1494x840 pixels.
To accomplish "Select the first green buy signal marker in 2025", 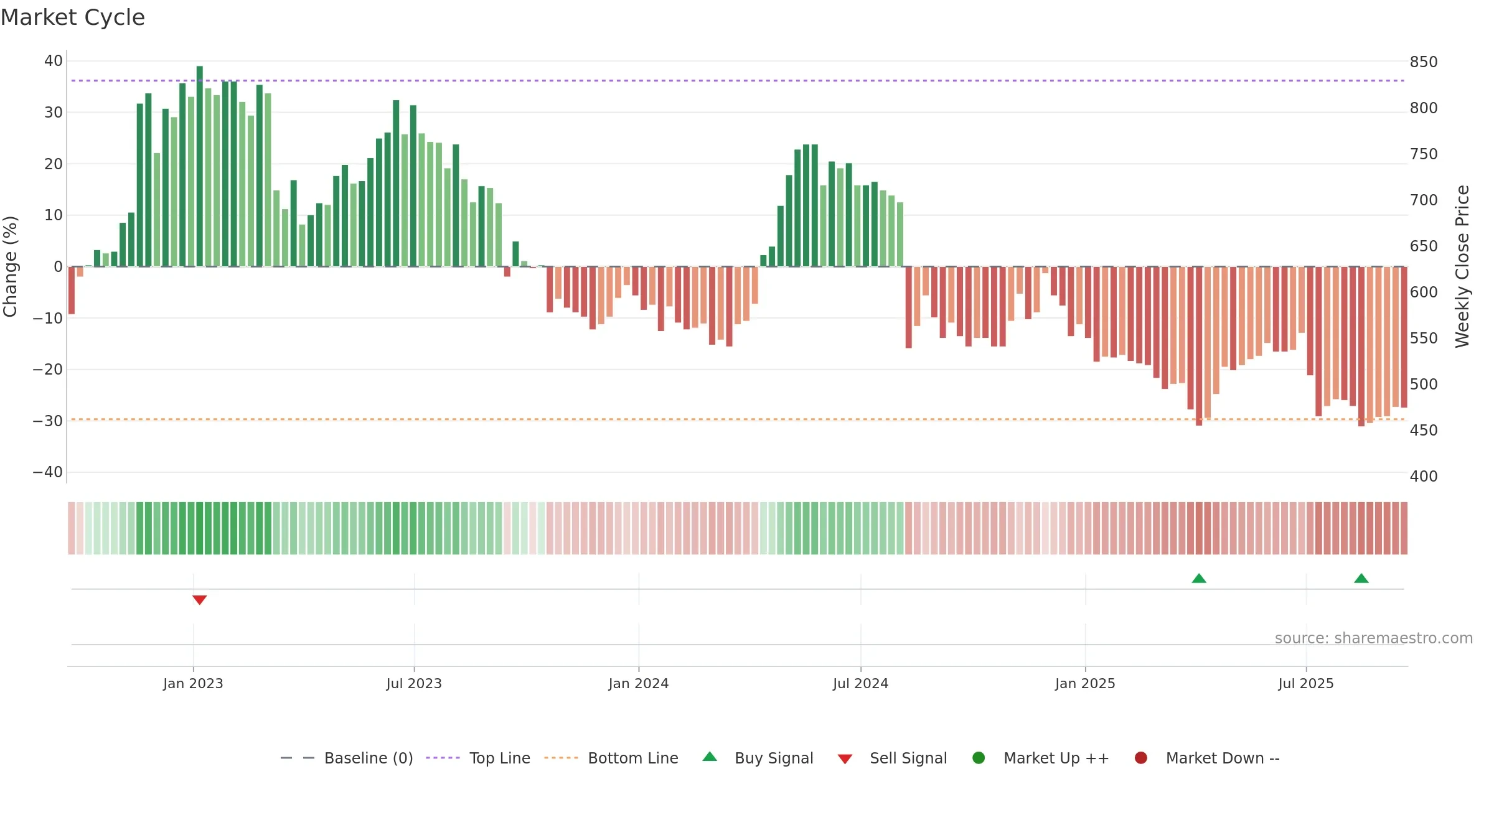I will coord(1199,579).
